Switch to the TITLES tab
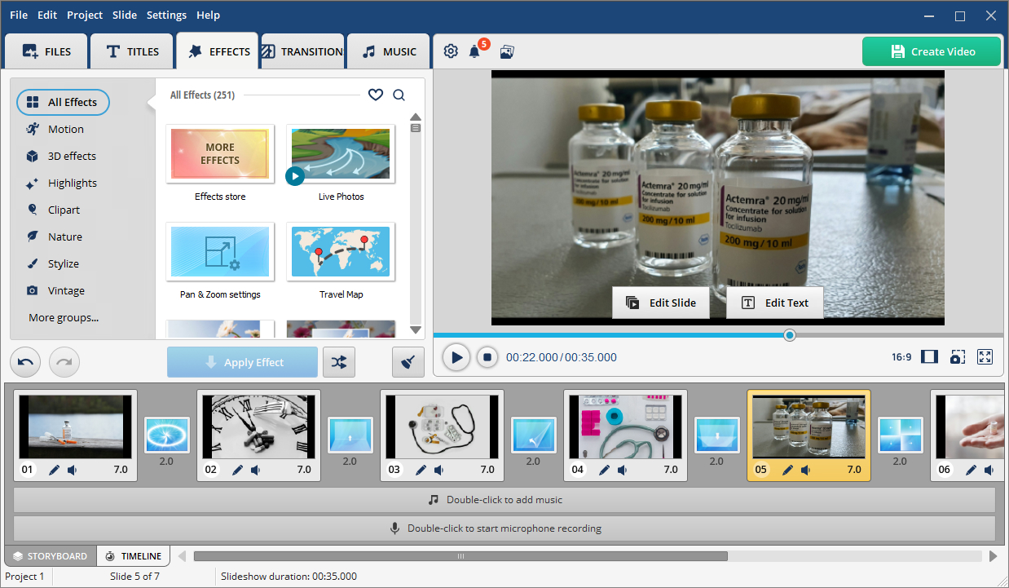The image size is (1009, 588). (132, 51)
